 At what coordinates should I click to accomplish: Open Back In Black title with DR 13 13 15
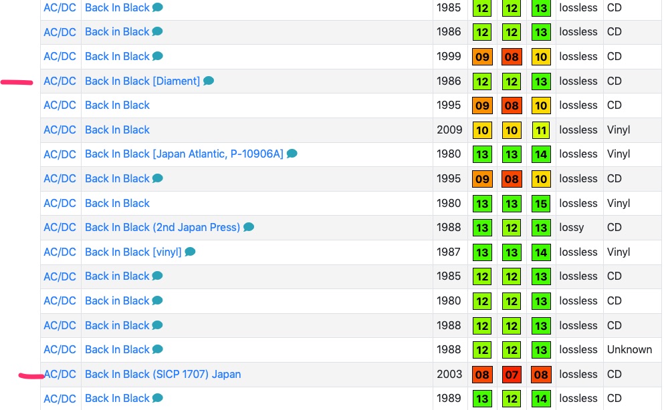[117, 203]
